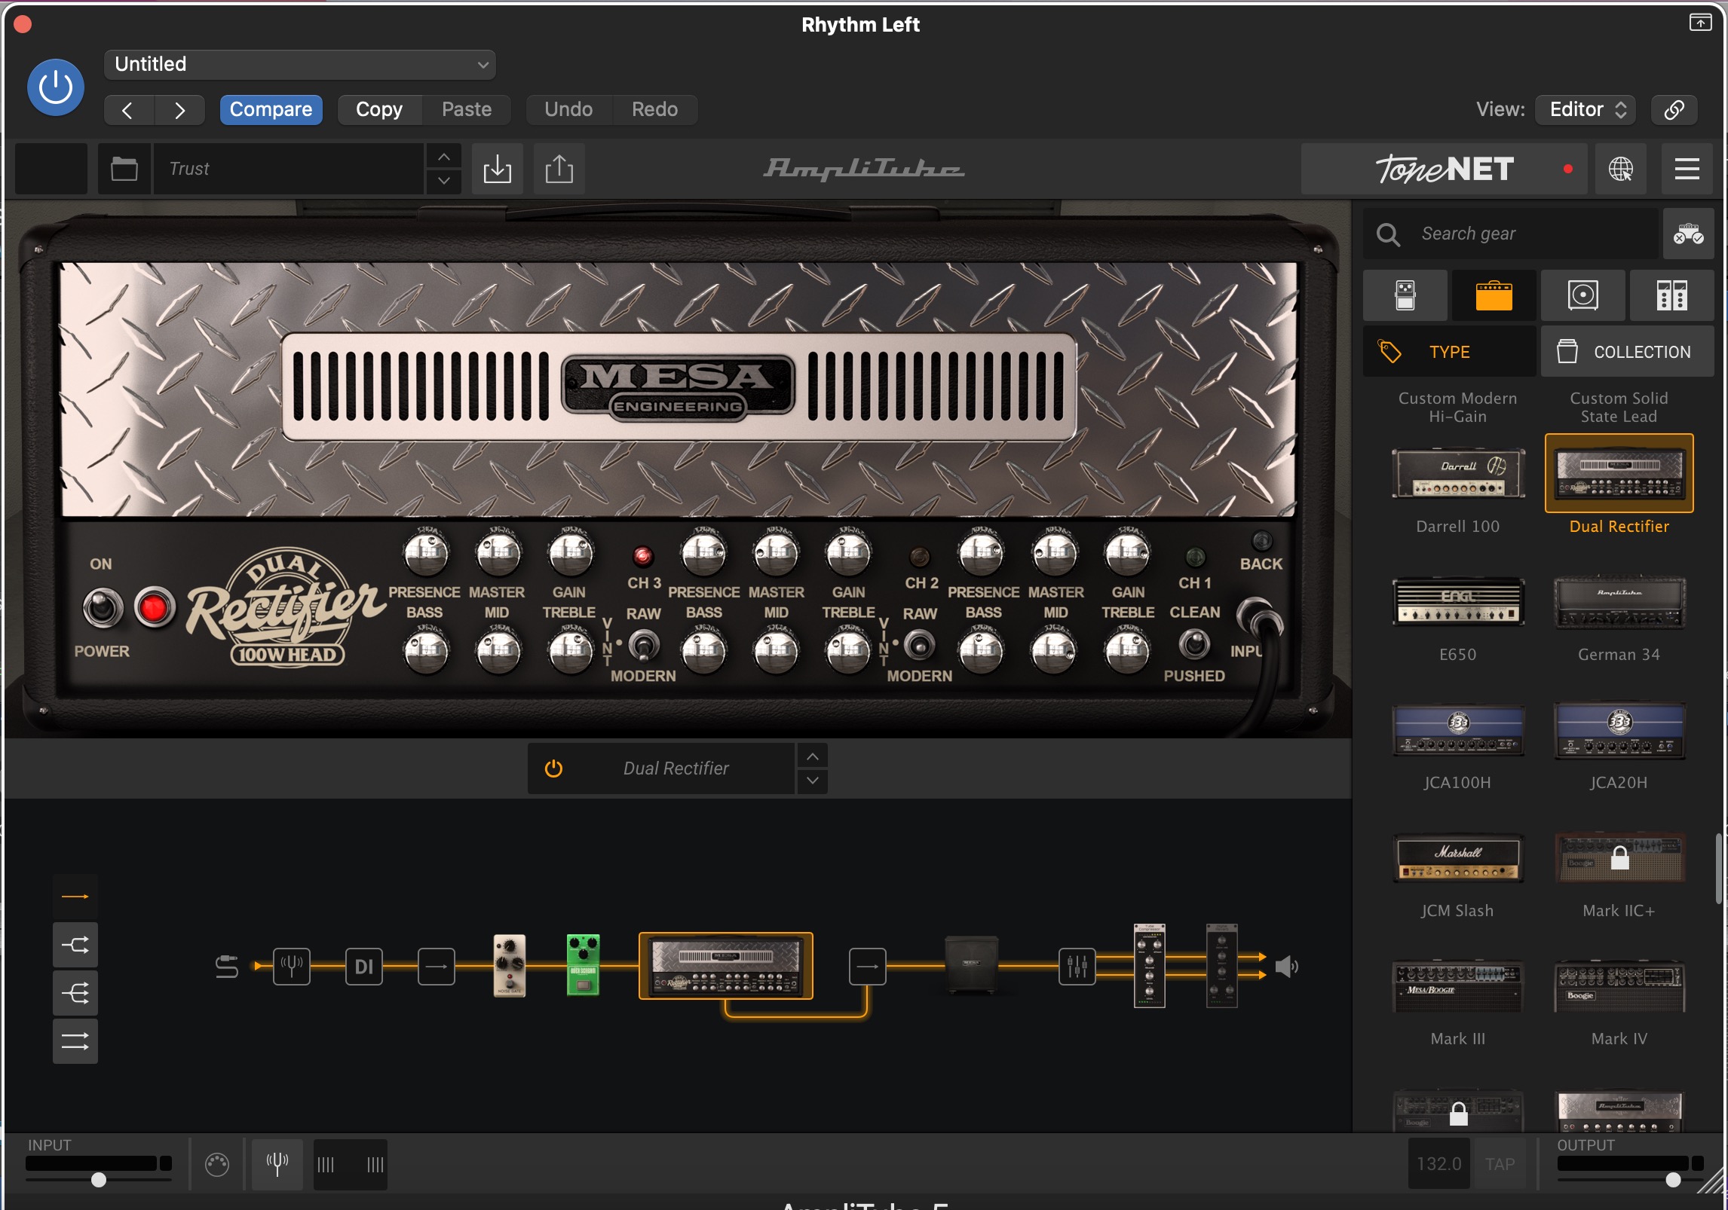
Task: Select the Mark IV amp thumbnail
Action: point(1619,987)
